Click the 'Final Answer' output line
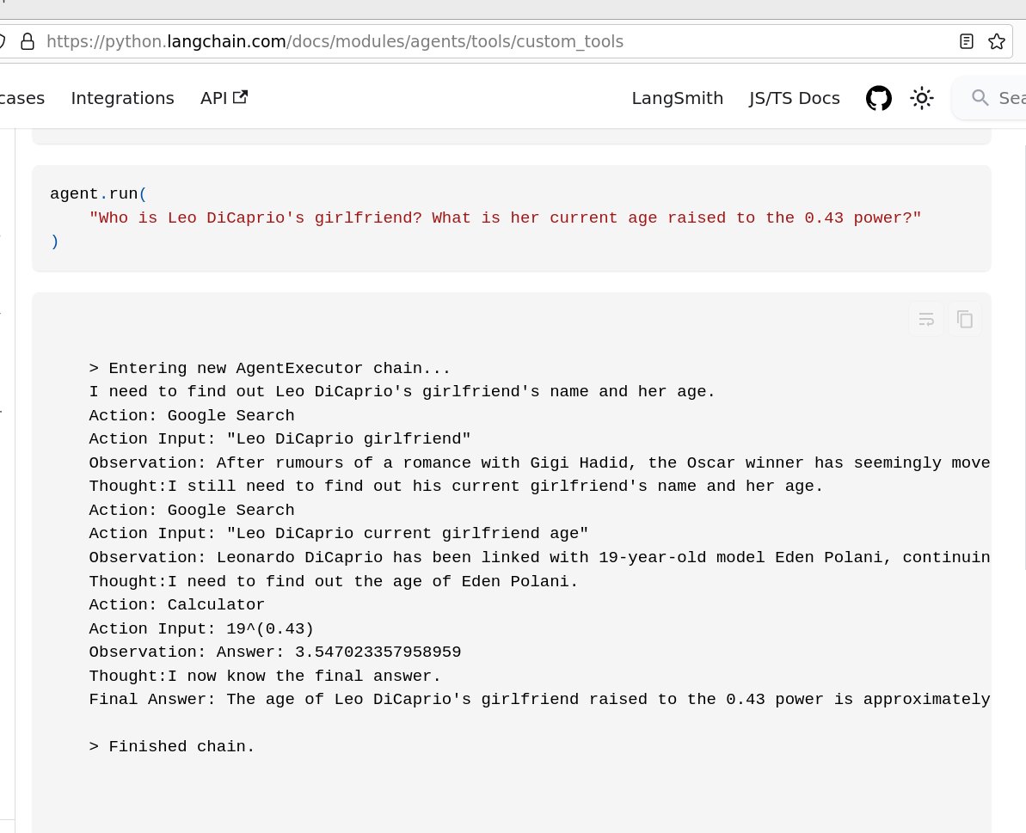 point(539,699)
